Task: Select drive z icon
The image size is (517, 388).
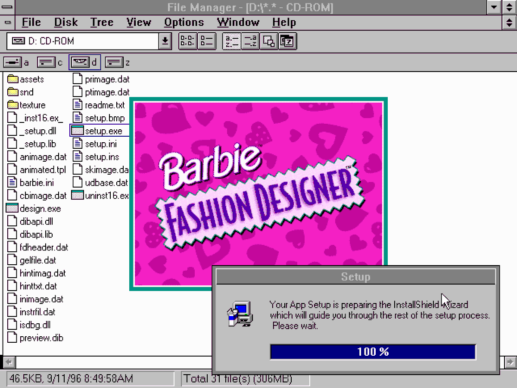Action: coord(114,63)
